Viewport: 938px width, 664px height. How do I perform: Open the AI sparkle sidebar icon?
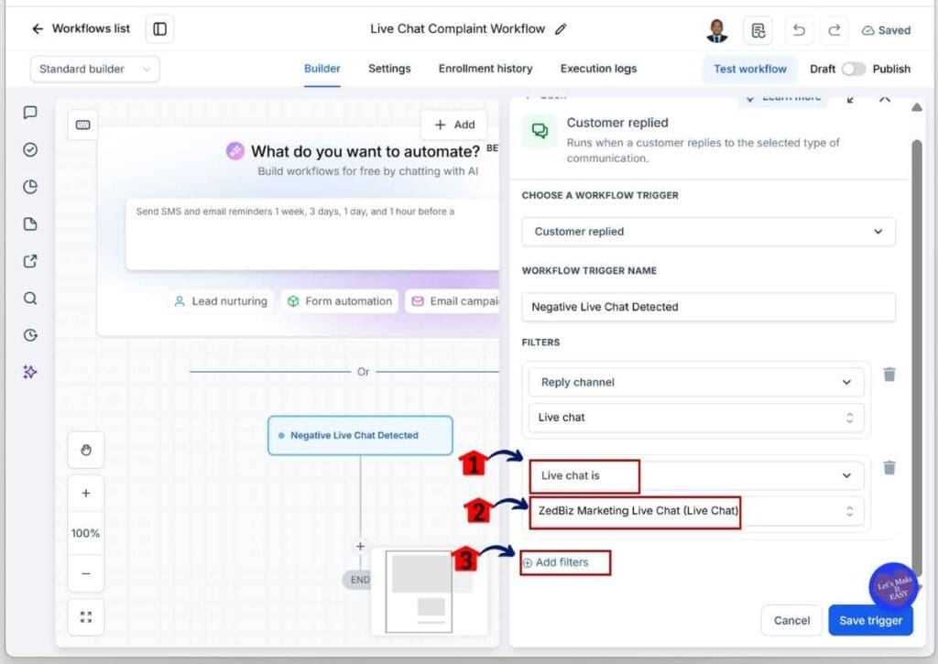pos(30,372)
